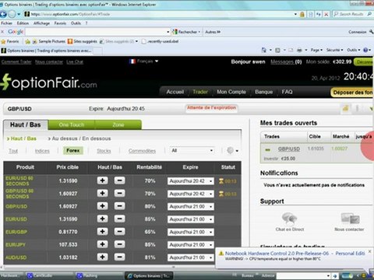Select the Forex category filter
374x280 pixels.
[x=73, y=150]
